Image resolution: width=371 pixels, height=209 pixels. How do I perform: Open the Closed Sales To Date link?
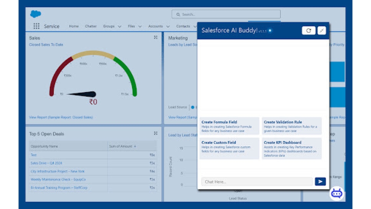click(46, 45)
